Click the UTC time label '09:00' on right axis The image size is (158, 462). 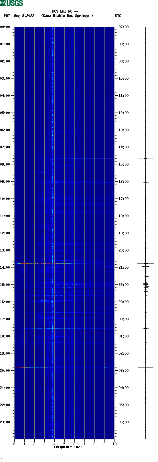coord(124,61)
